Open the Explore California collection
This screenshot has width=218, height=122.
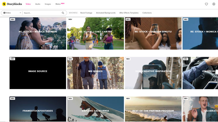pos(96,109)
